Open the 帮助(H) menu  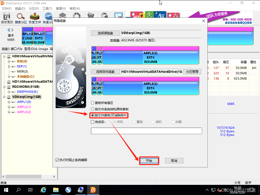coord(75,8)
